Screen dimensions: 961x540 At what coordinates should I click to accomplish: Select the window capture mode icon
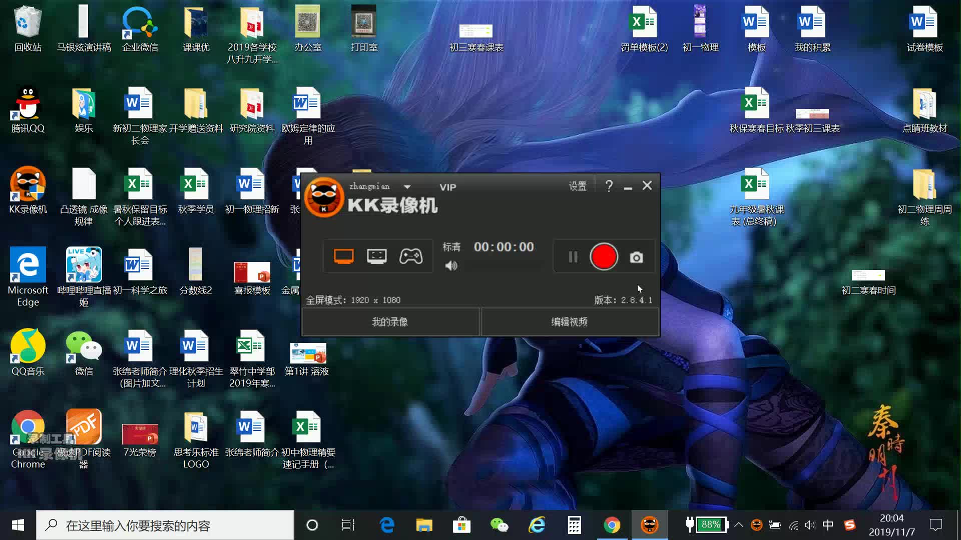376,256
